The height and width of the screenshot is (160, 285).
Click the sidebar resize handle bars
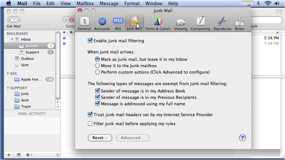click(58, 155)
